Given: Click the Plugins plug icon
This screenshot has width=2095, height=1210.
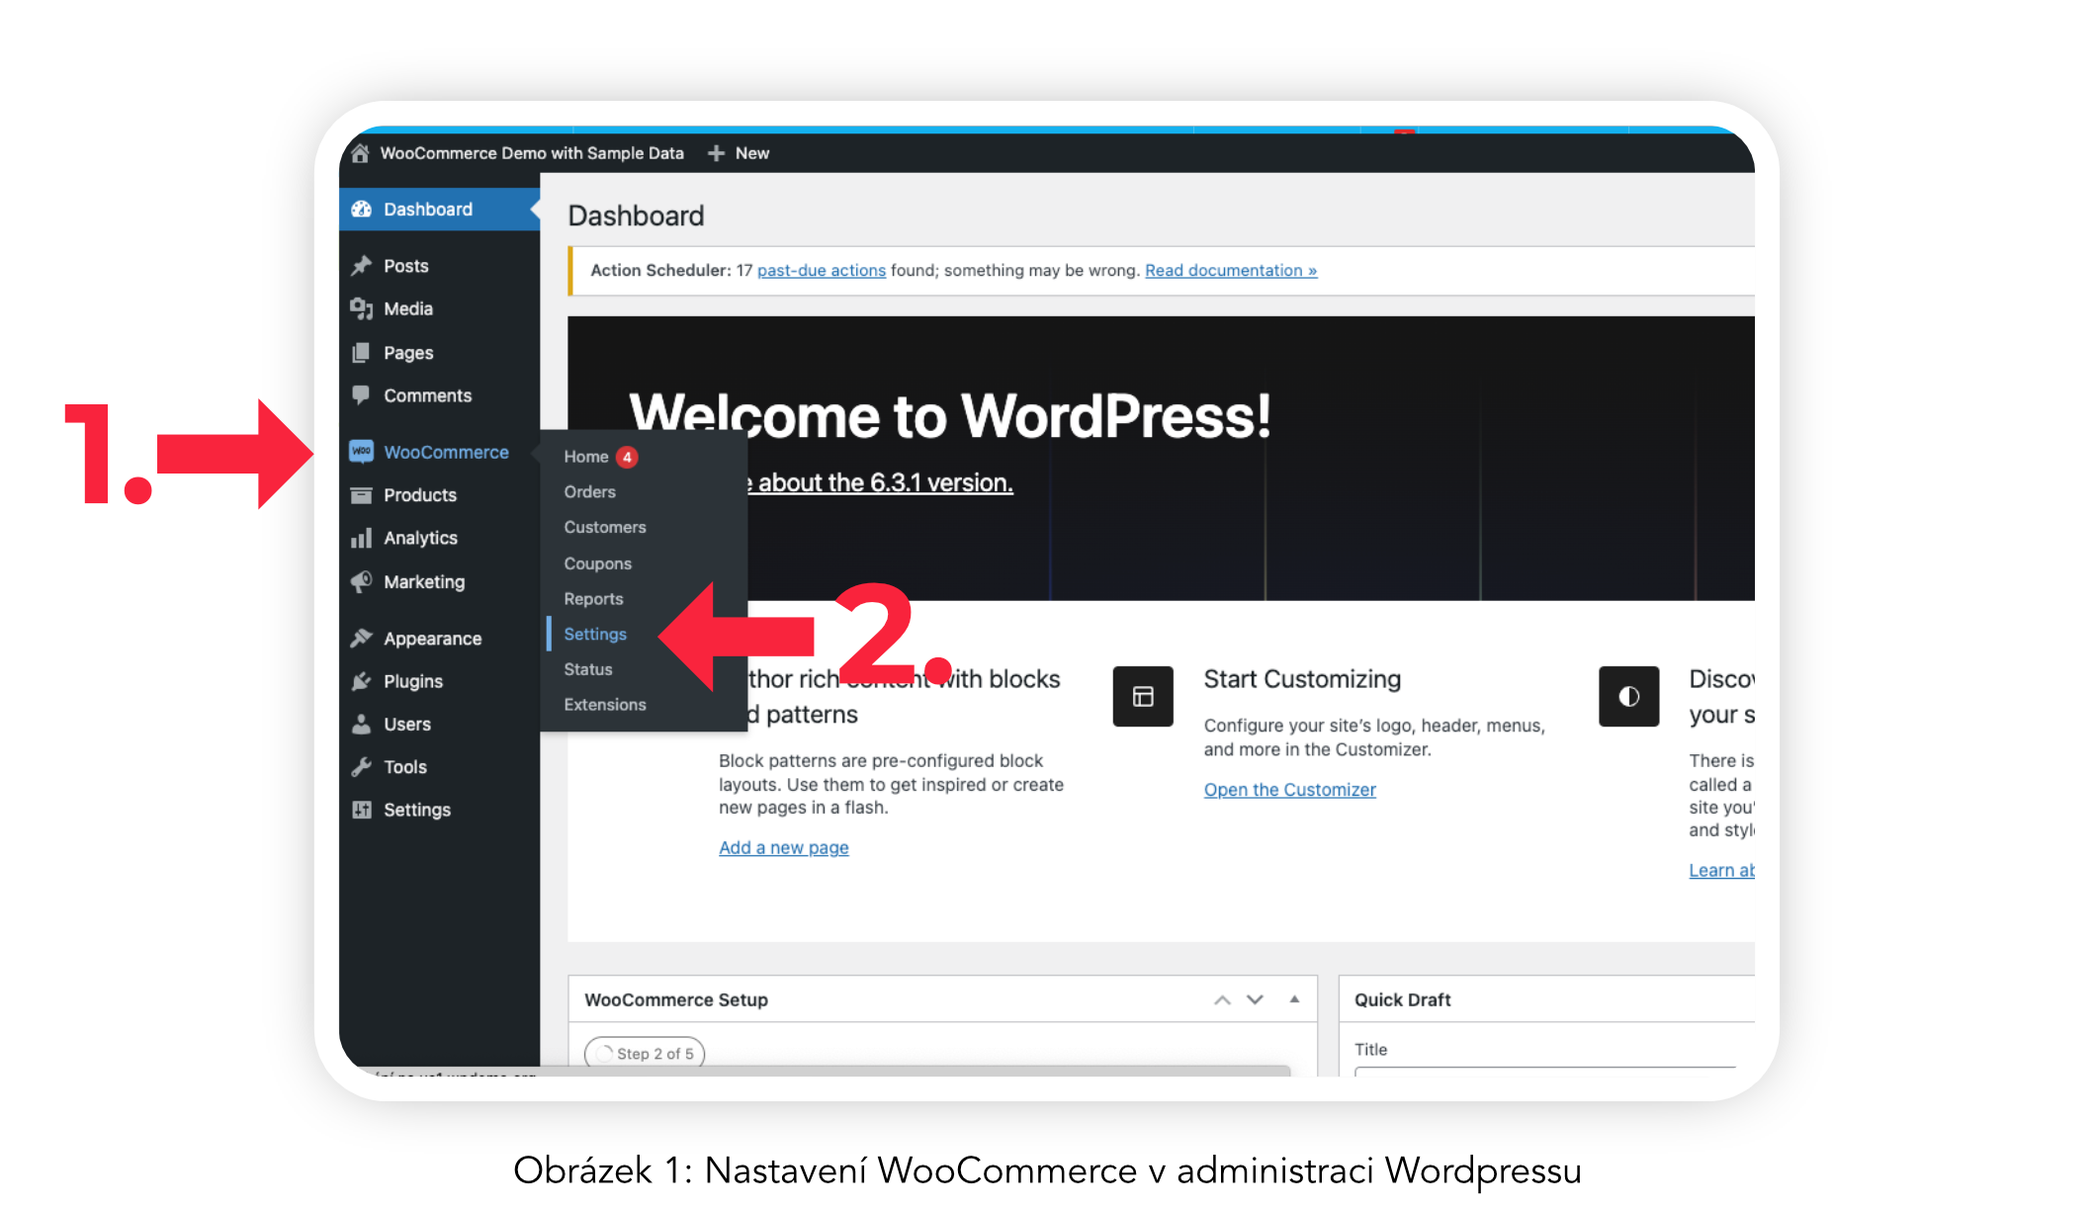Looking at the screenshot, I should [x=362, y=681].
